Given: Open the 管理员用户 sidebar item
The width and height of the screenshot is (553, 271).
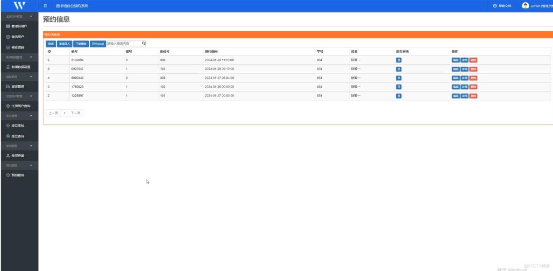Looking at the screenshot, I should (19, 26).
